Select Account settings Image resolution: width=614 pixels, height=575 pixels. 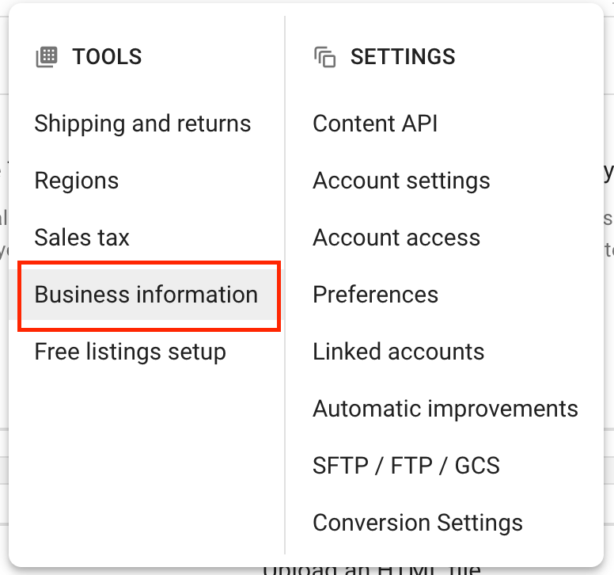tap(401, 181)
